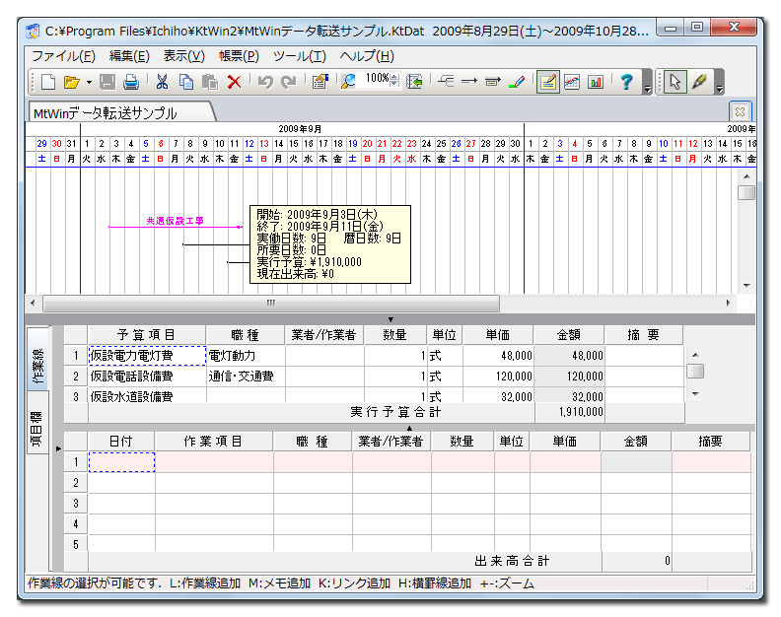Viewport: 781px width, 617px height.
Task: Select the double-bar arrow tool
Action: pos(493,81)
